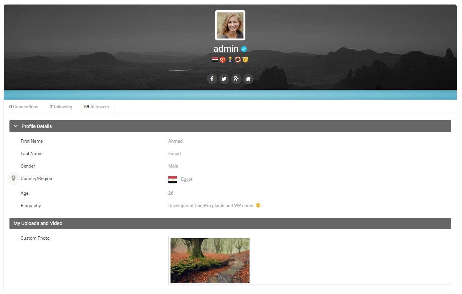The width and height of the screenshot is (462, 294).
Task: Click the smiley emoji in Biography
Action: pos(258,206)
